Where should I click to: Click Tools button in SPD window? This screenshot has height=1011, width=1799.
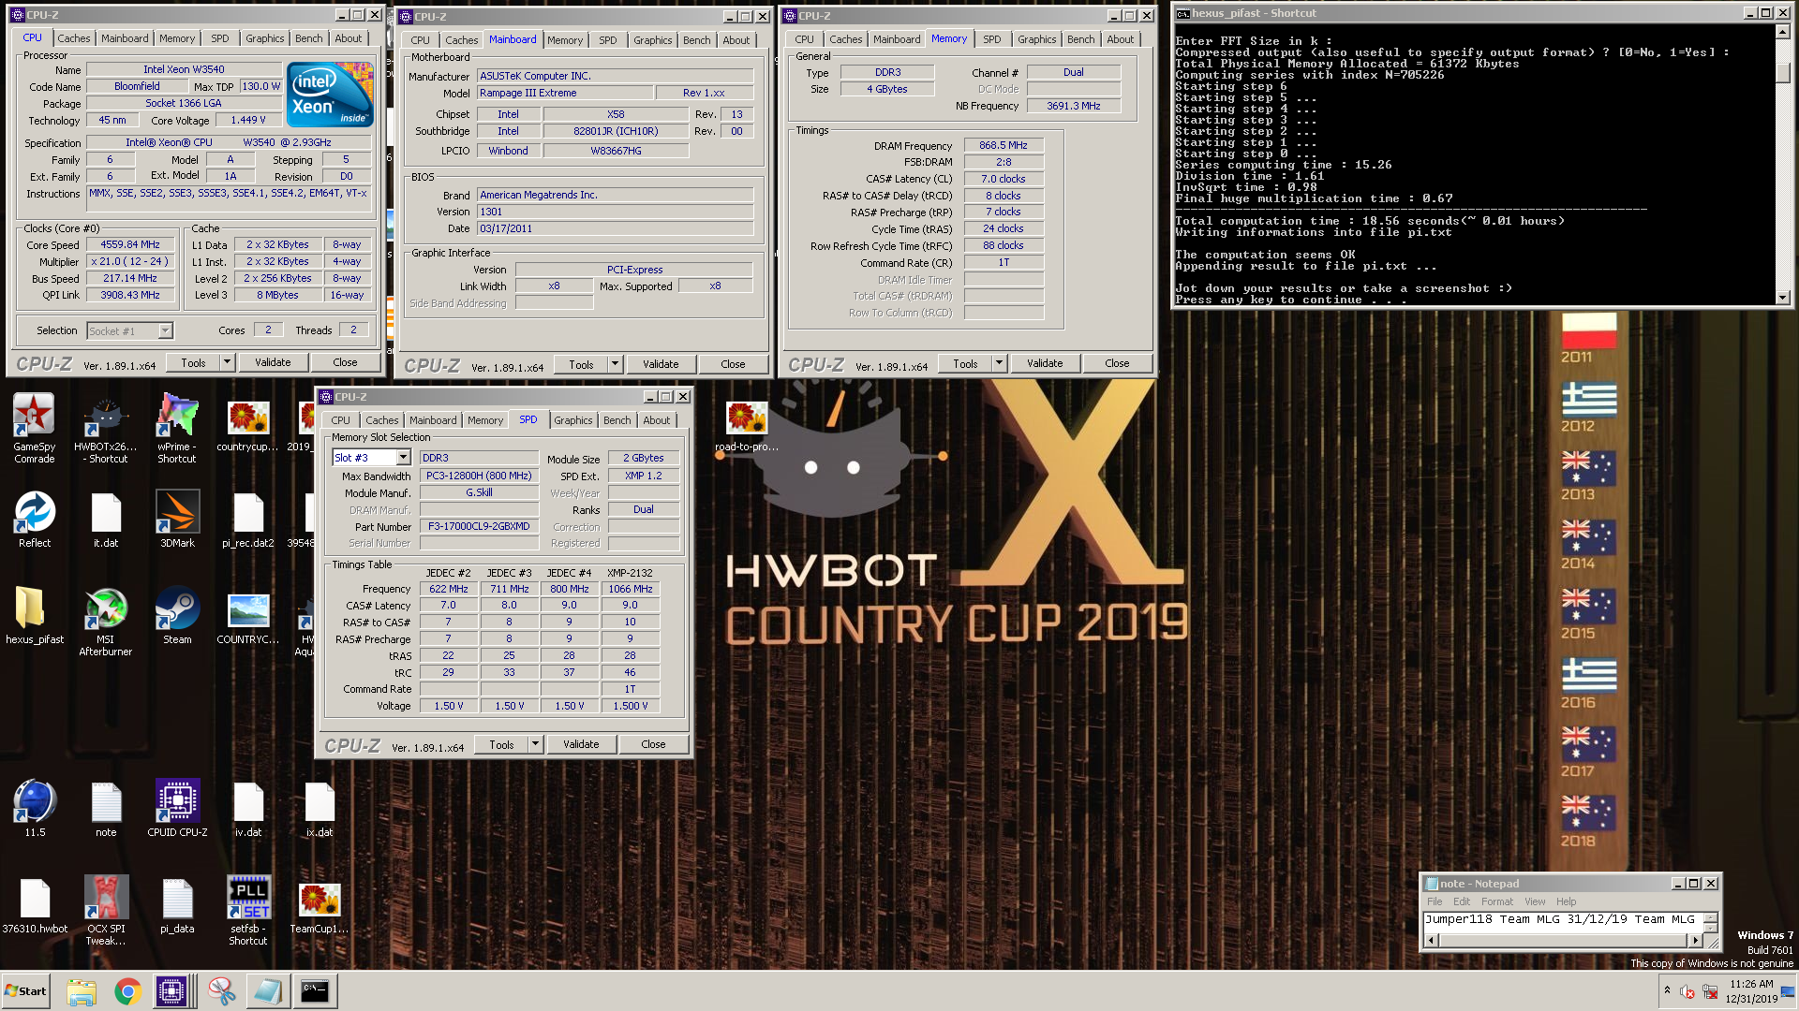(501, 744)
